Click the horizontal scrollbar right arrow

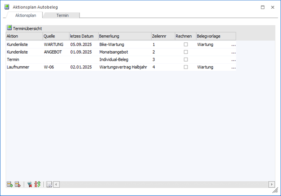click(x=272, y=184)
